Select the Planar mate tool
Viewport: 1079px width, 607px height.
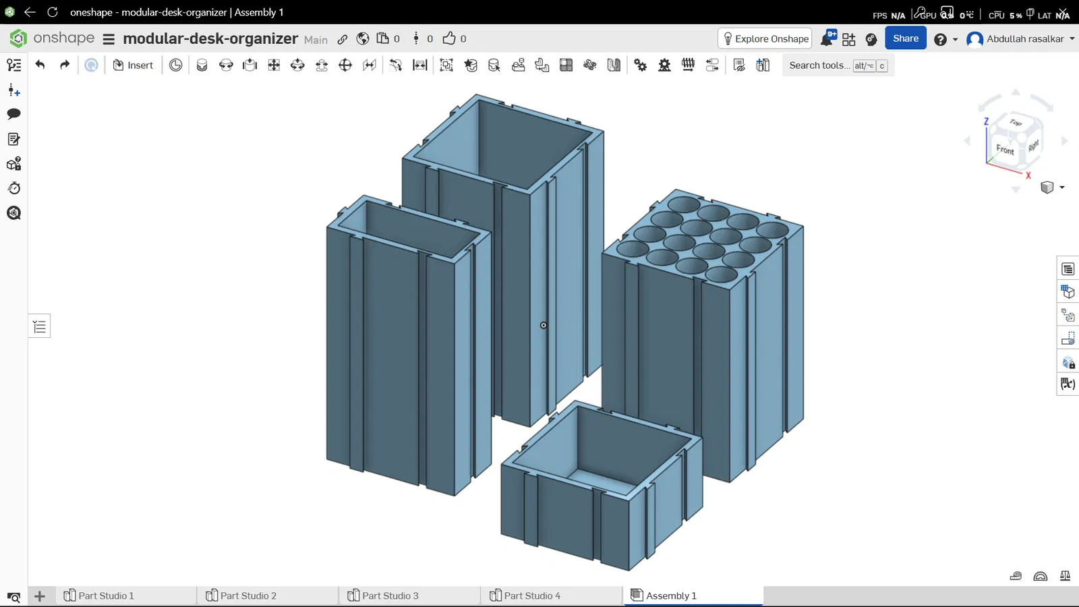(274, 65)
